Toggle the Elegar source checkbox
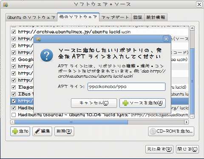The image size is (204, 159). click(14, 87)
